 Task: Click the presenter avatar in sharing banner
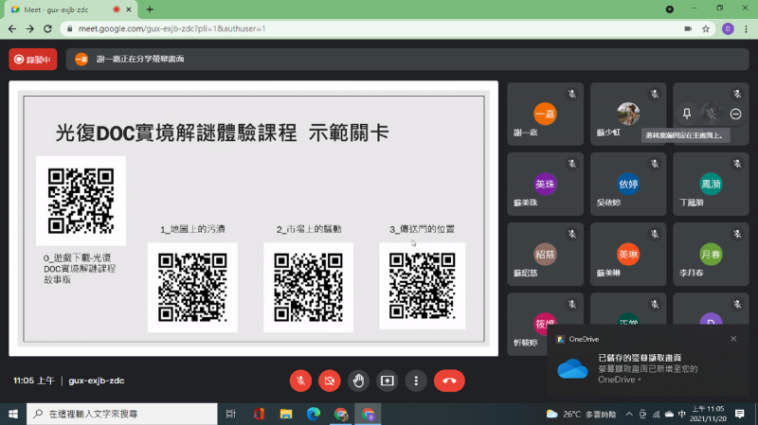(x=81, y=60)
